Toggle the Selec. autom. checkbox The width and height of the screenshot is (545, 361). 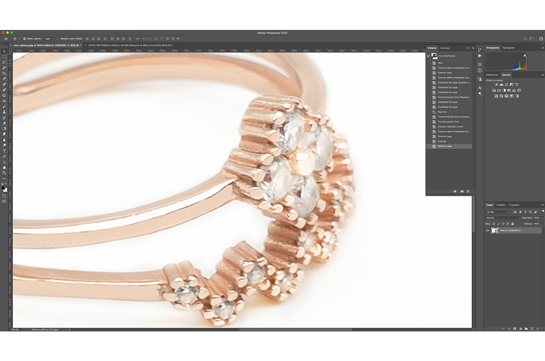(x=24, y=39)
